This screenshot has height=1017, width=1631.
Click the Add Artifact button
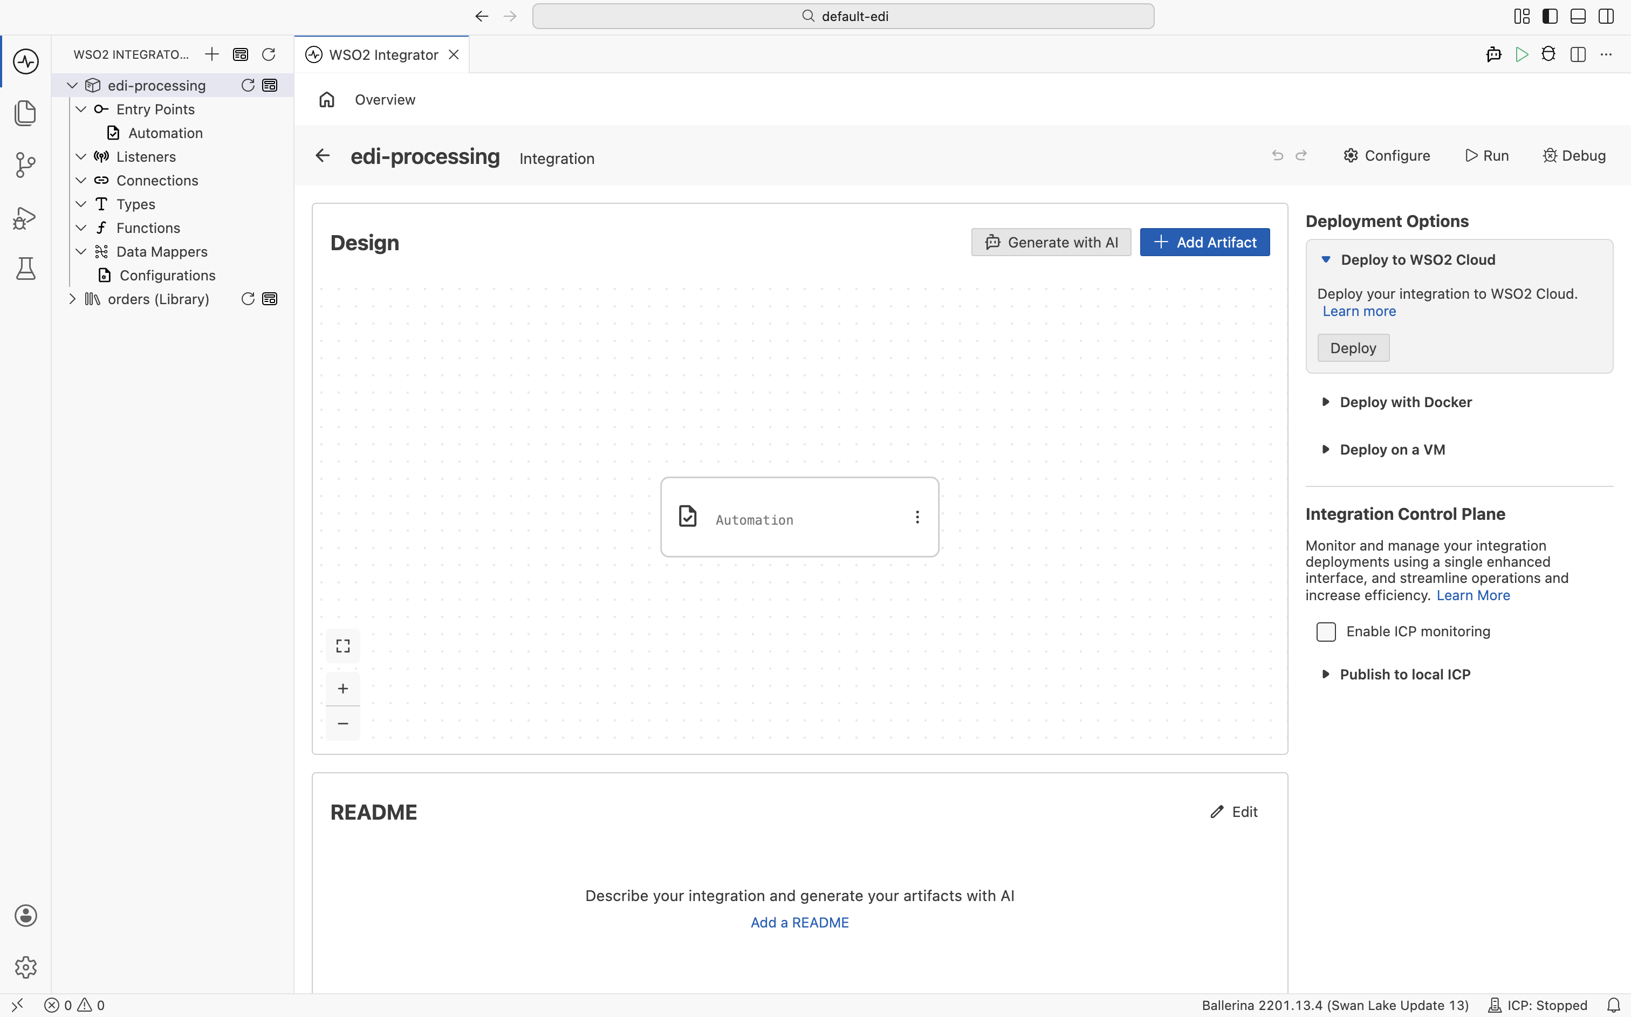1204,242
